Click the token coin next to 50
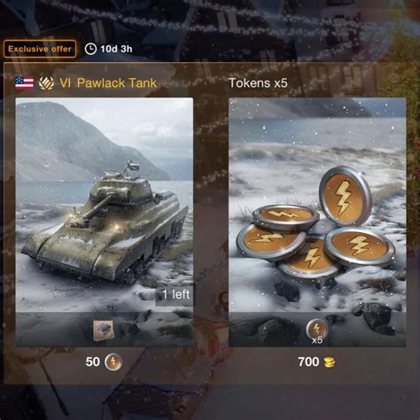Screen dimensions: 420x420 tap(113, 362)
